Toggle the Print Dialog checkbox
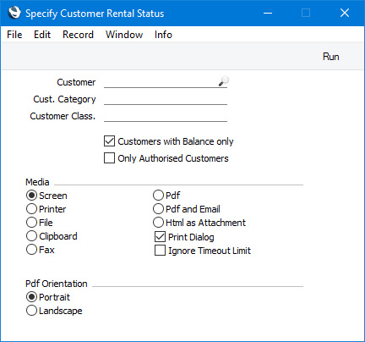The image size is (365, 342). [x=160, y=237]
